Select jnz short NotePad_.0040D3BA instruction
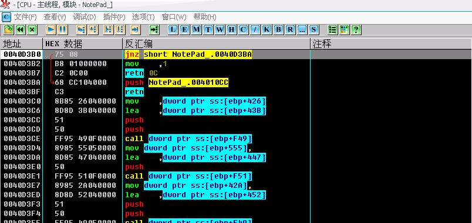This screenshot has height=223, width=472. 188,54
